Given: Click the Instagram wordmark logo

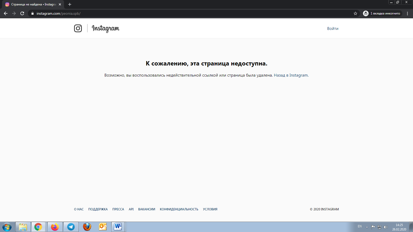Looking at the screenshot, I should pyautogui.click(x=106, y=29).
